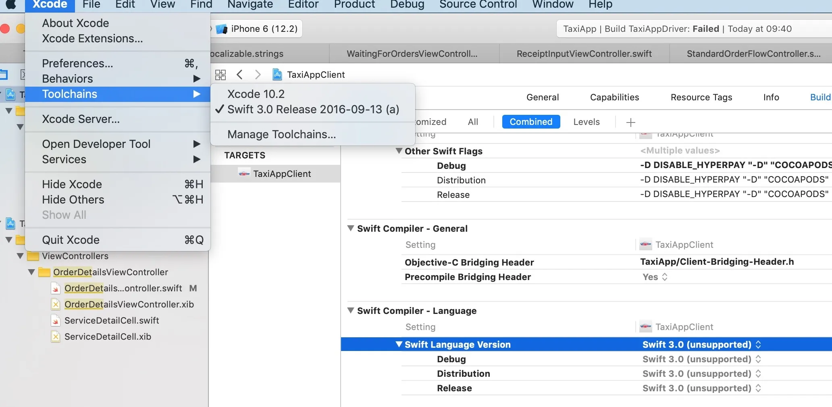
Task: Click the Objective-C Bridging Header value Client-Bridging-Header.h
Action: tap(717, 262)
